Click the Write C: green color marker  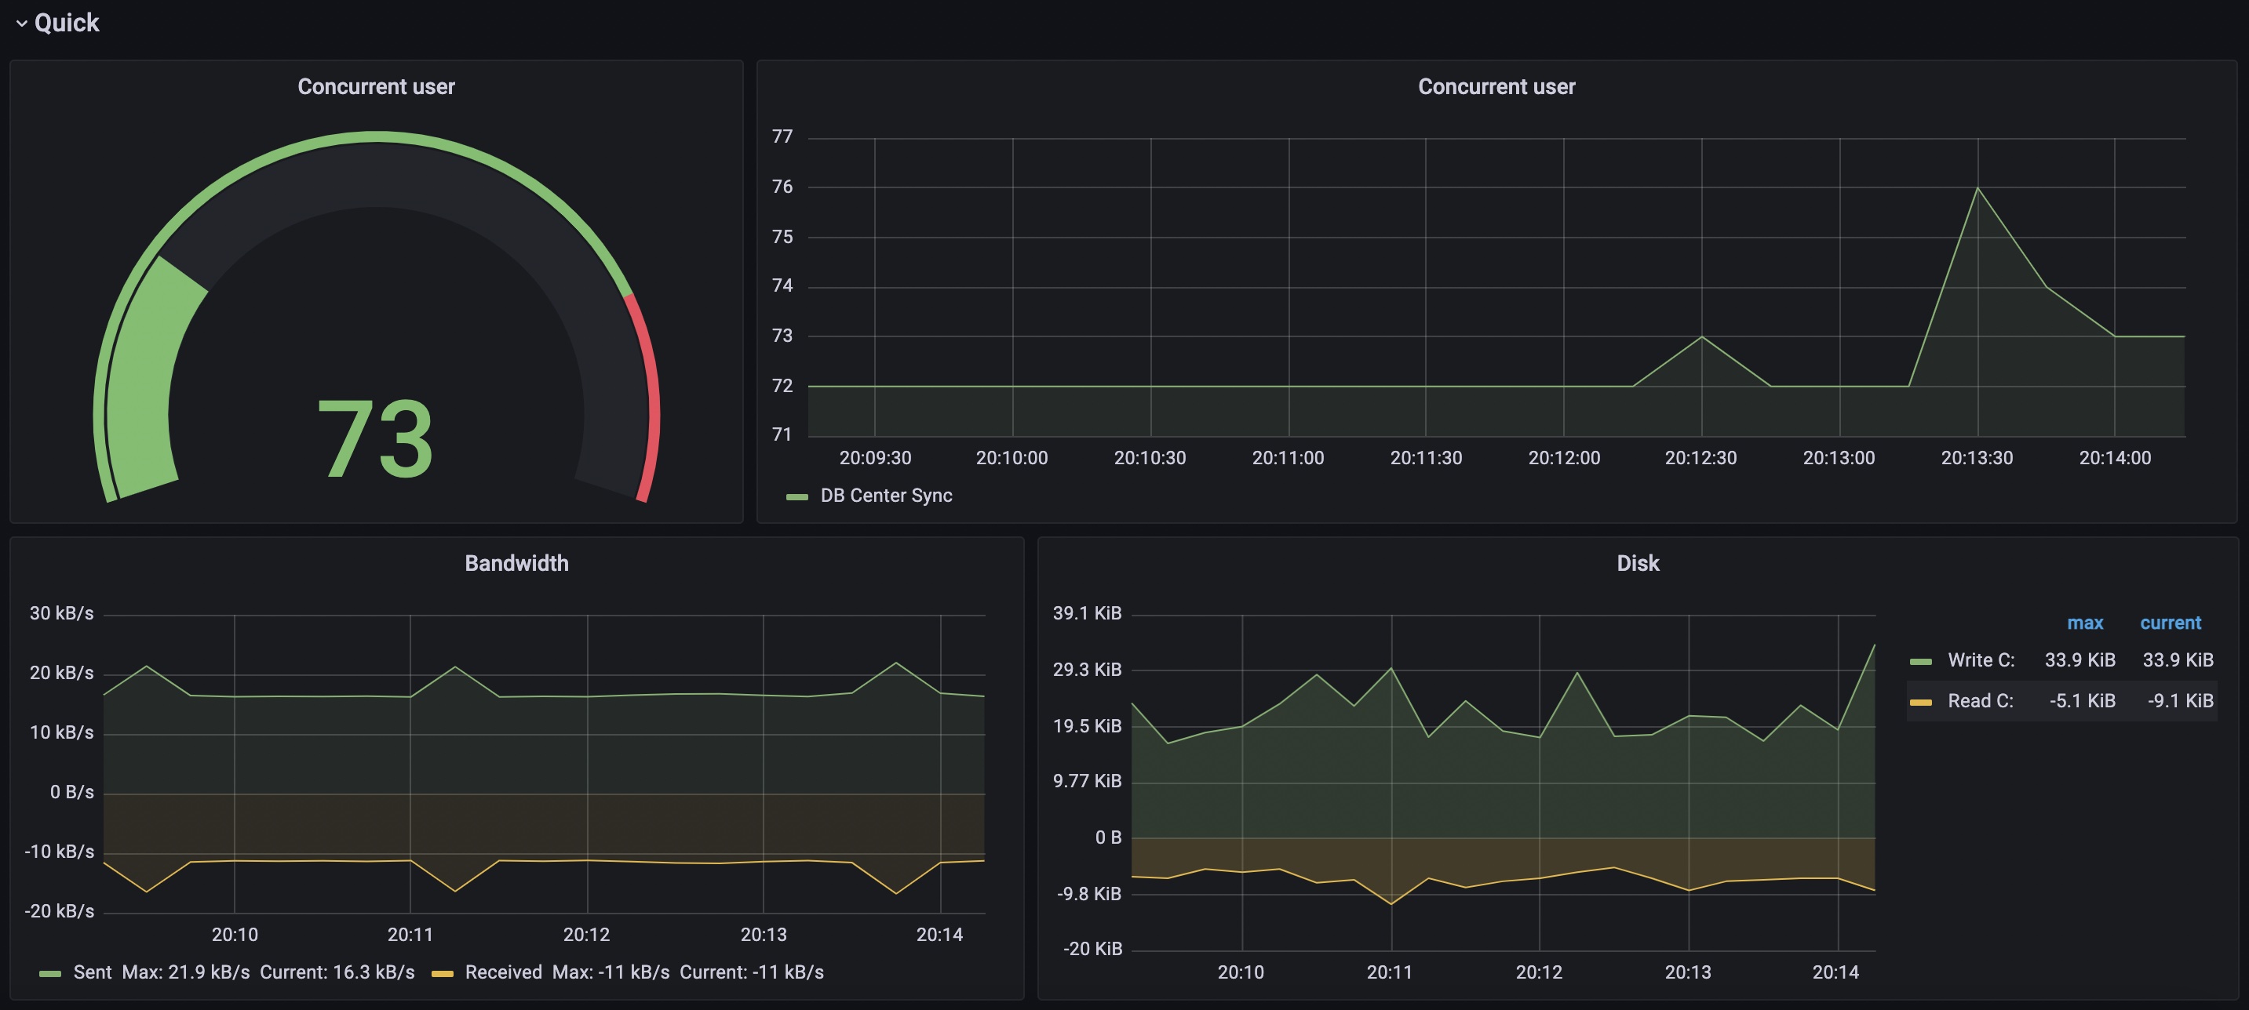[1920, 661]
